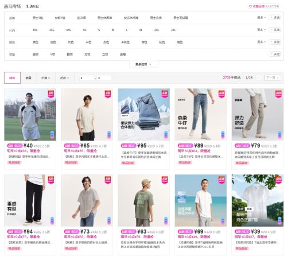Click 618 badge on ¥69 white polo

tap(222, 180)
